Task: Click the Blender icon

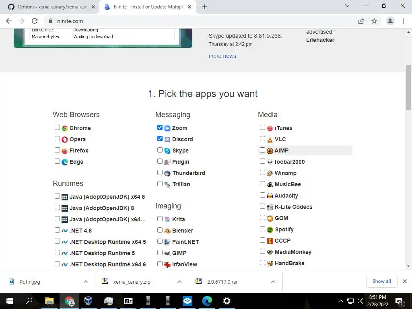Action: click(167, 231)
